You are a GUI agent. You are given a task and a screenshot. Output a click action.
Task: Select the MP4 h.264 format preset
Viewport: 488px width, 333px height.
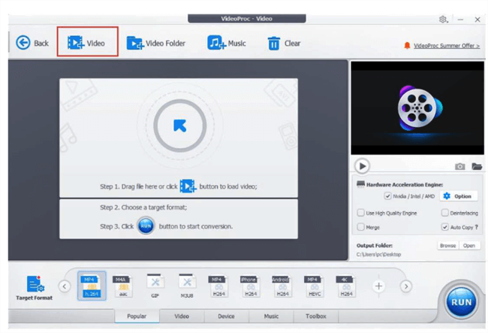click(x=92, y=286)
